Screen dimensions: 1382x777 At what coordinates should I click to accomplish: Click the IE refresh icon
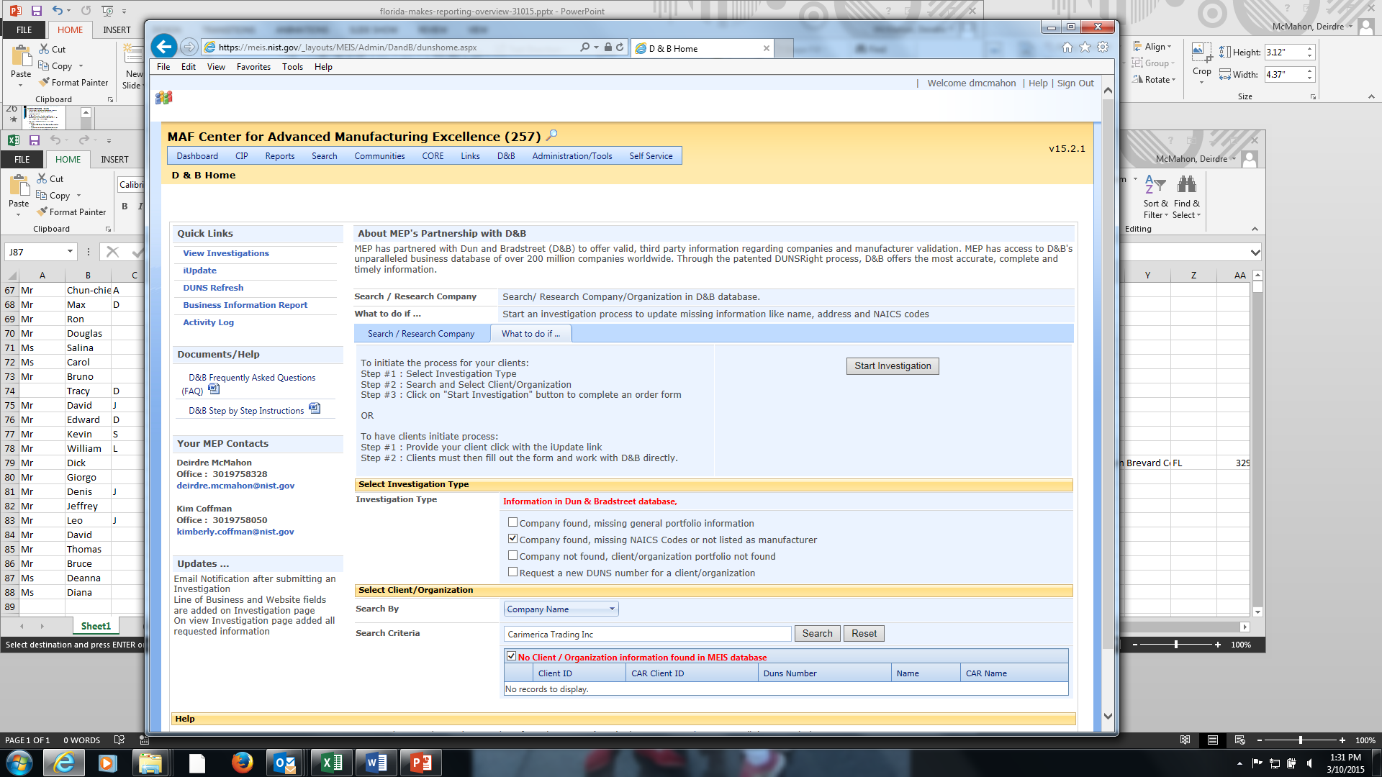620,47
